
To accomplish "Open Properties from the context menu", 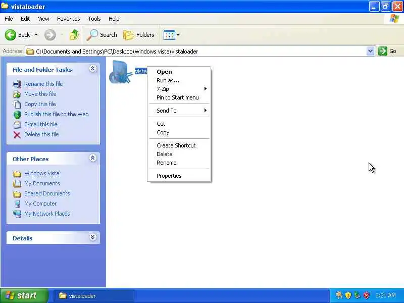I will point(179,176).
